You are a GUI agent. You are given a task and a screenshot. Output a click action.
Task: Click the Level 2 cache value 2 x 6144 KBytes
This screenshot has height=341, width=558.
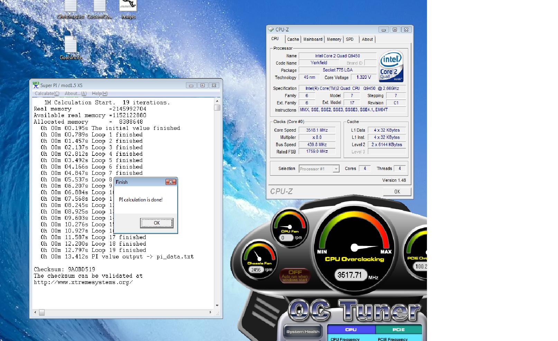(387, 144)
